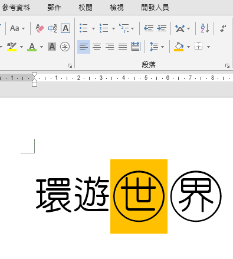Open the phonetic guide (中) tool
The image size is (233, 259).
pyautogui.click(x=52, y=28)
